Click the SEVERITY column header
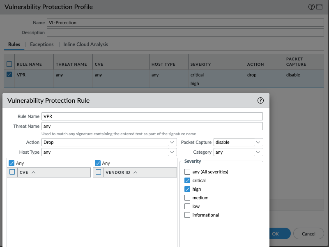 pos(216,62)
